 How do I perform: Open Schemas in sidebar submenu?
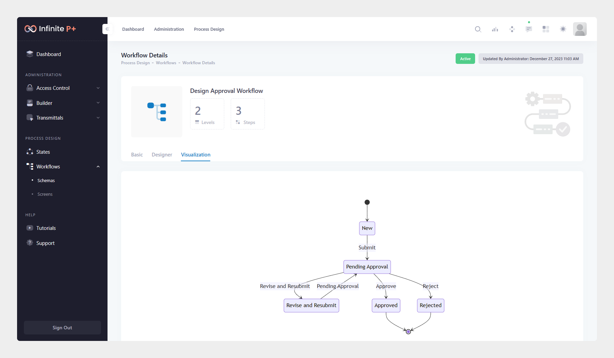(x=46, y=180)
